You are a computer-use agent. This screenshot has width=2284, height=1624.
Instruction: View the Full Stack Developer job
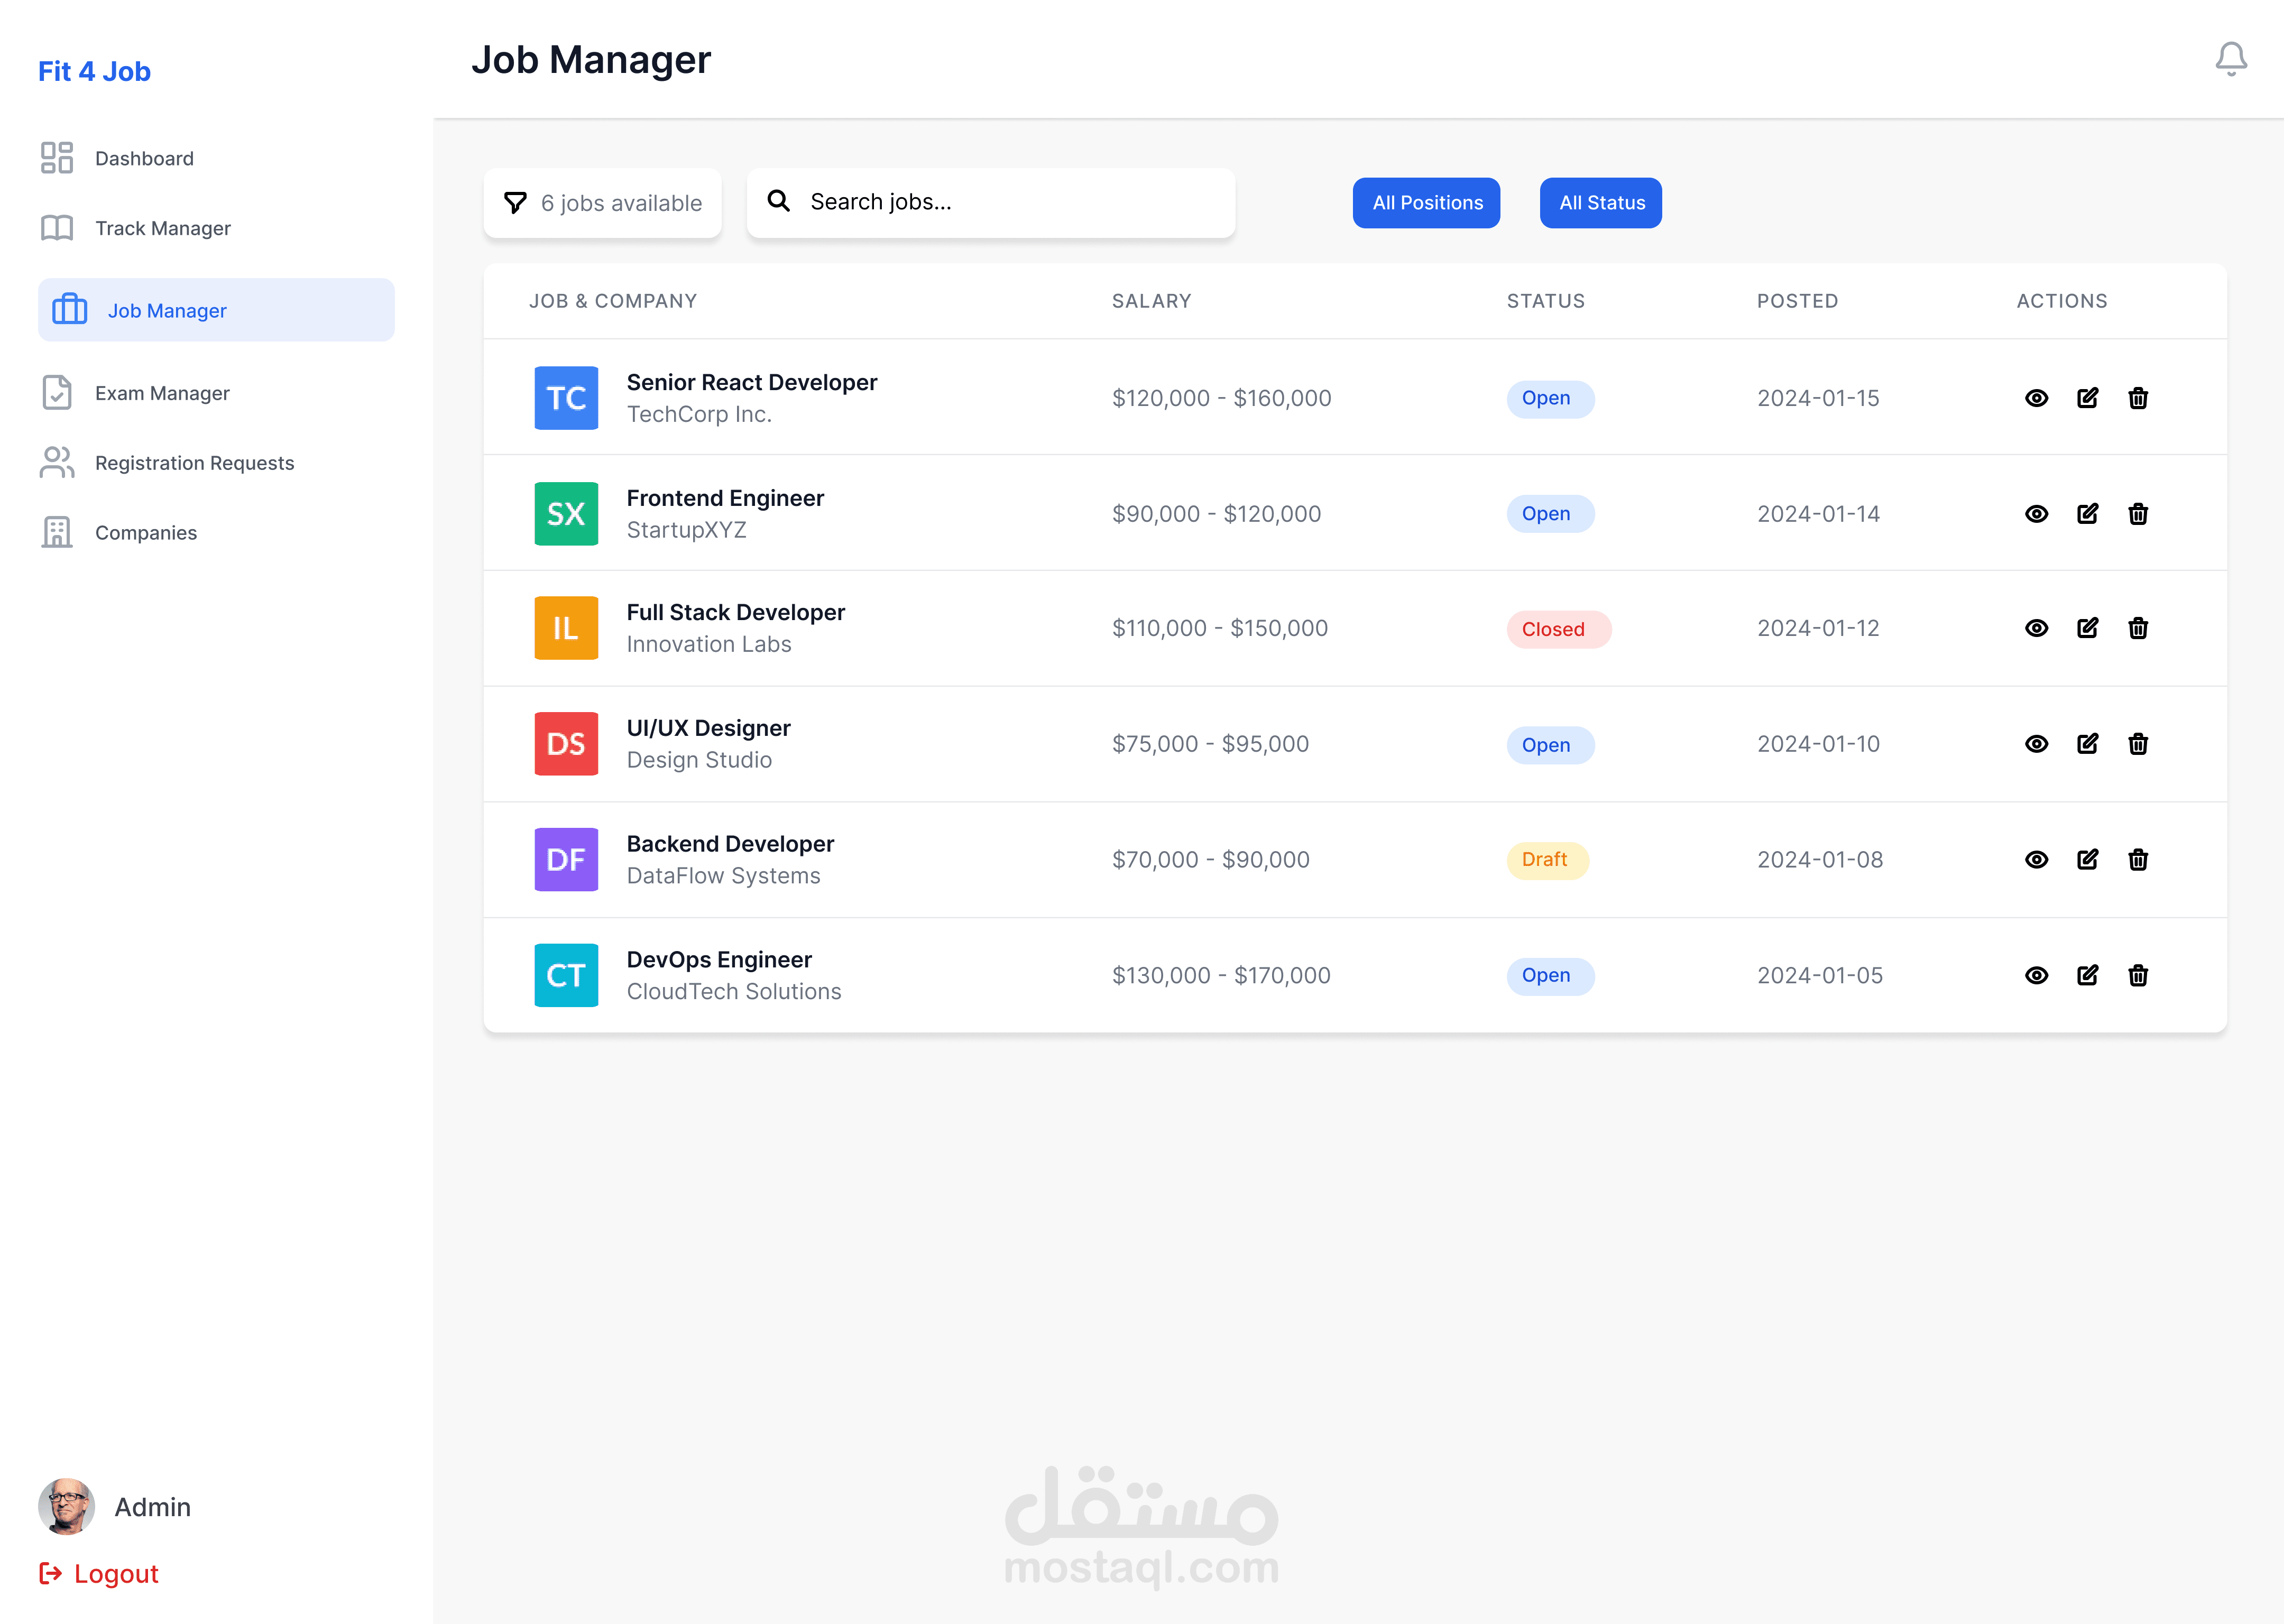pos(2036,628)
